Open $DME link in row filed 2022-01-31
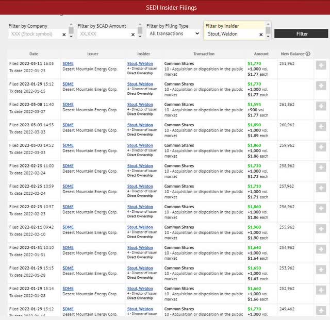The height and width of the screenshot is (320, 330). [68, 248]
